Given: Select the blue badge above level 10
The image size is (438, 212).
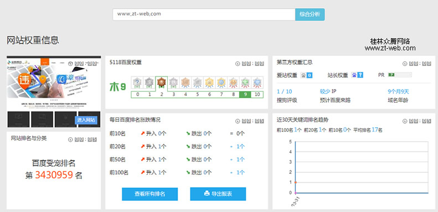Looking at the screenshot, I should click(257, 82).
